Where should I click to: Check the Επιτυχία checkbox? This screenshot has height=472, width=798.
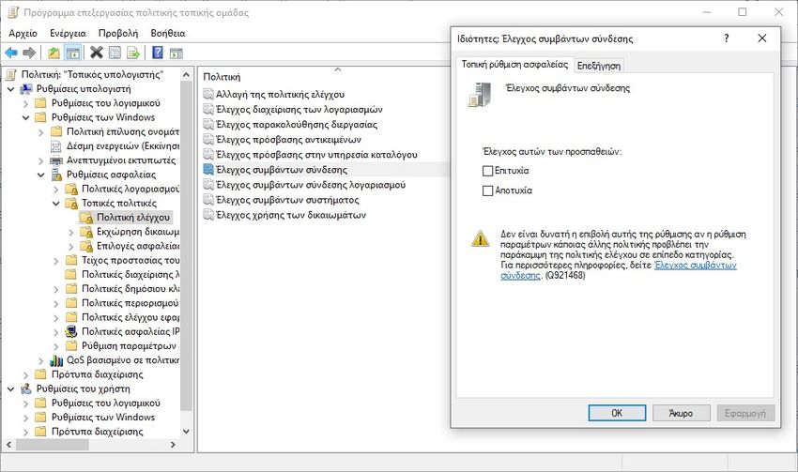(487, 171)
